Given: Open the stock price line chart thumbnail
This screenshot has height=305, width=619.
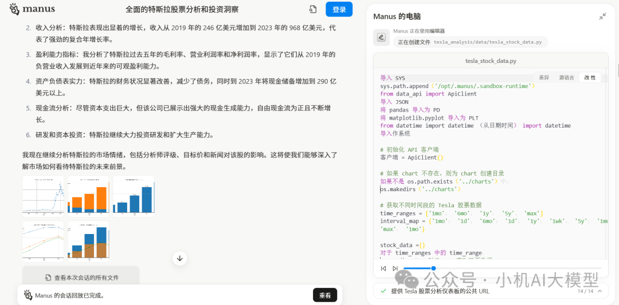Looking at the screenshot, I should coord(43,196).
